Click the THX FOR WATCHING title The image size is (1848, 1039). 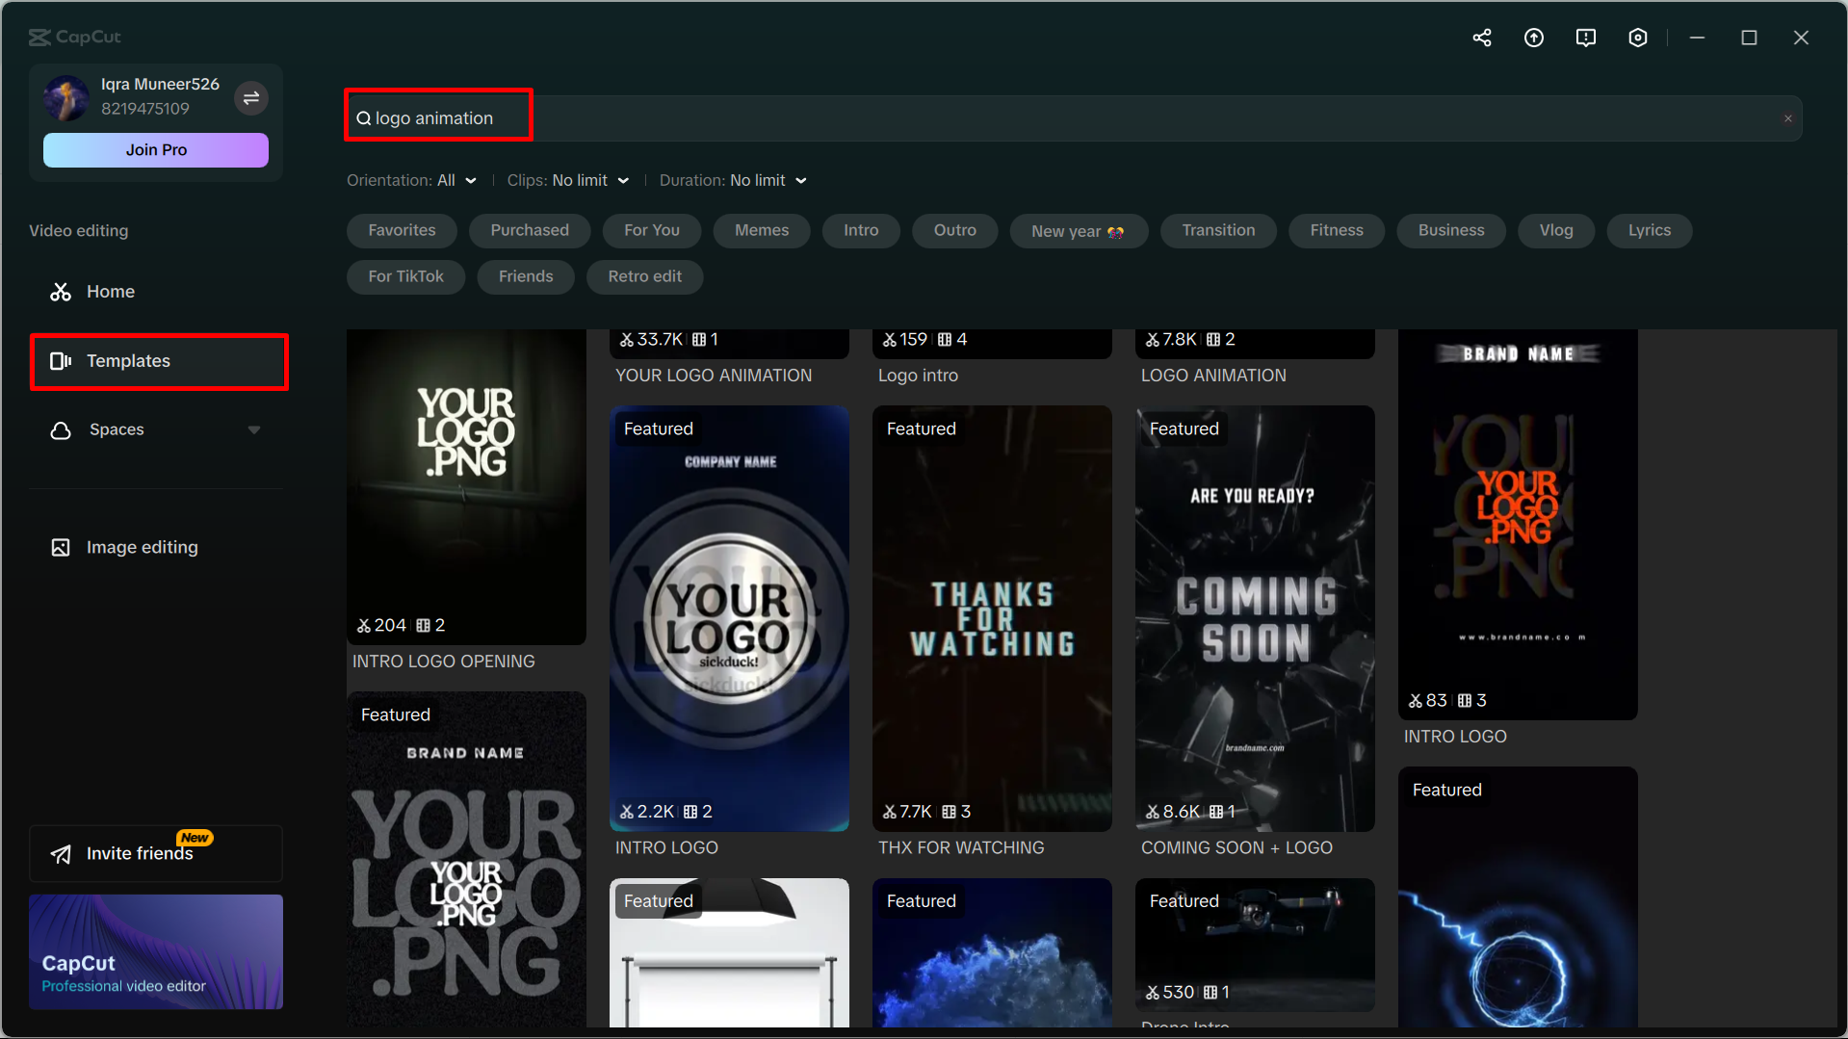coord(961,848)
